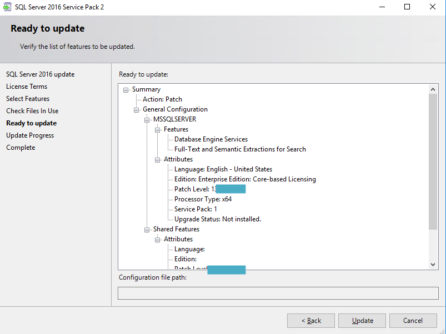
Task: Click the Configuration file path field
Action: 278,293
